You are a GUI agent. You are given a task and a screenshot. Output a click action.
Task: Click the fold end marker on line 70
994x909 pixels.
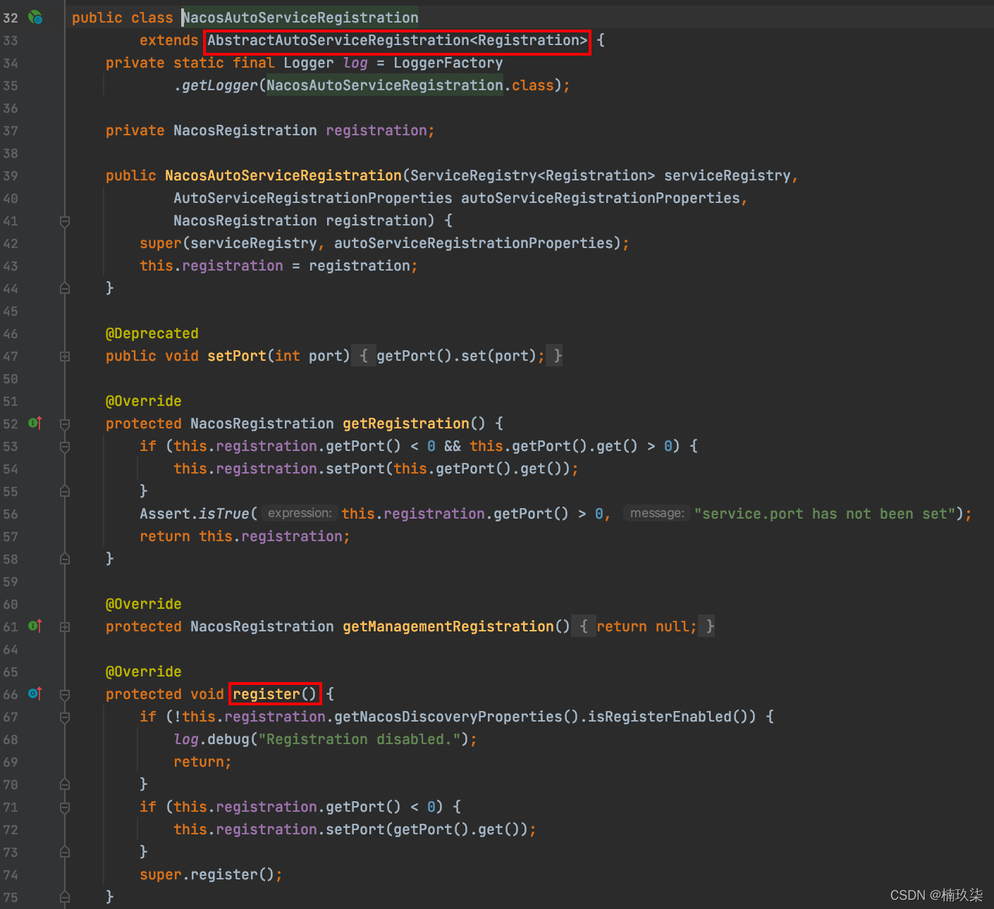65,784
